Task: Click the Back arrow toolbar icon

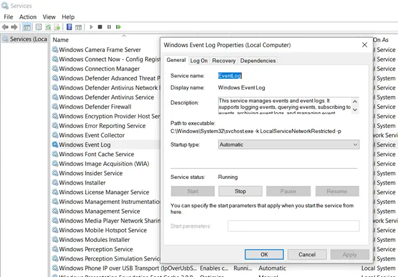Action: (5, 27)
